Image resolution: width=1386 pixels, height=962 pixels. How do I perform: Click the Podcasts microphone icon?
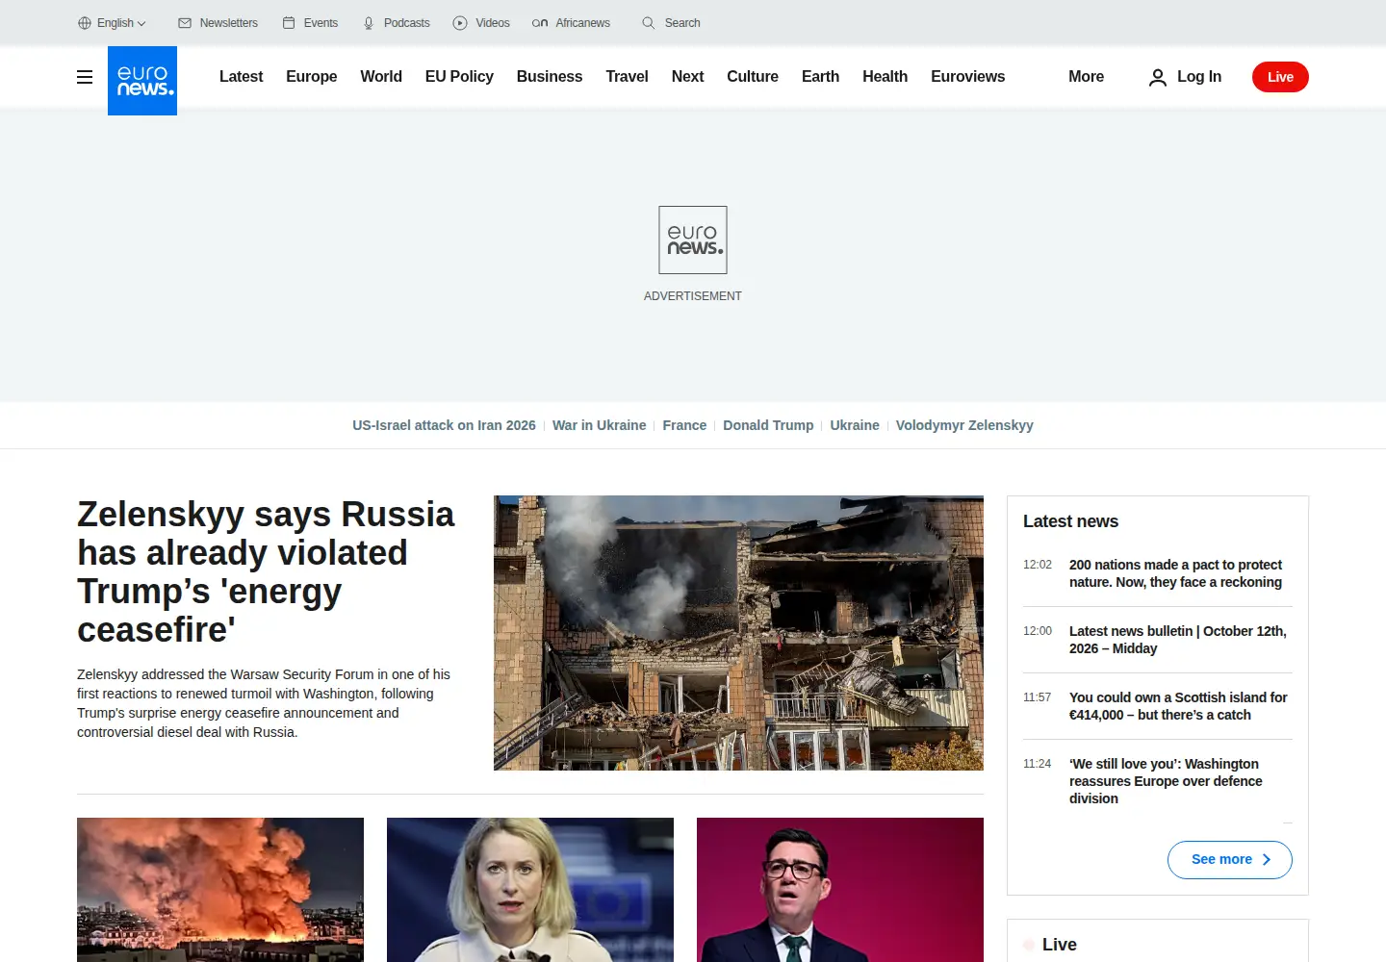point(369,23)
